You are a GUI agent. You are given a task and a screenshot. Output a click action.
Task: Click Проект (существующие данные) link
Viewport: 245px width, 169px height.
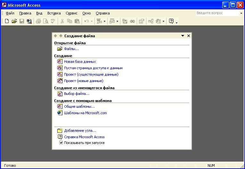[x=91, y=74]
